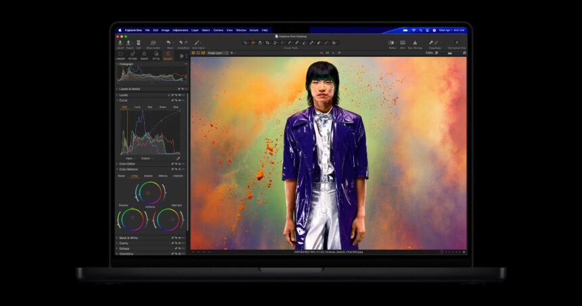Click the Before comparison icon
Screen dimensions: 582x306
coord(391,43)
